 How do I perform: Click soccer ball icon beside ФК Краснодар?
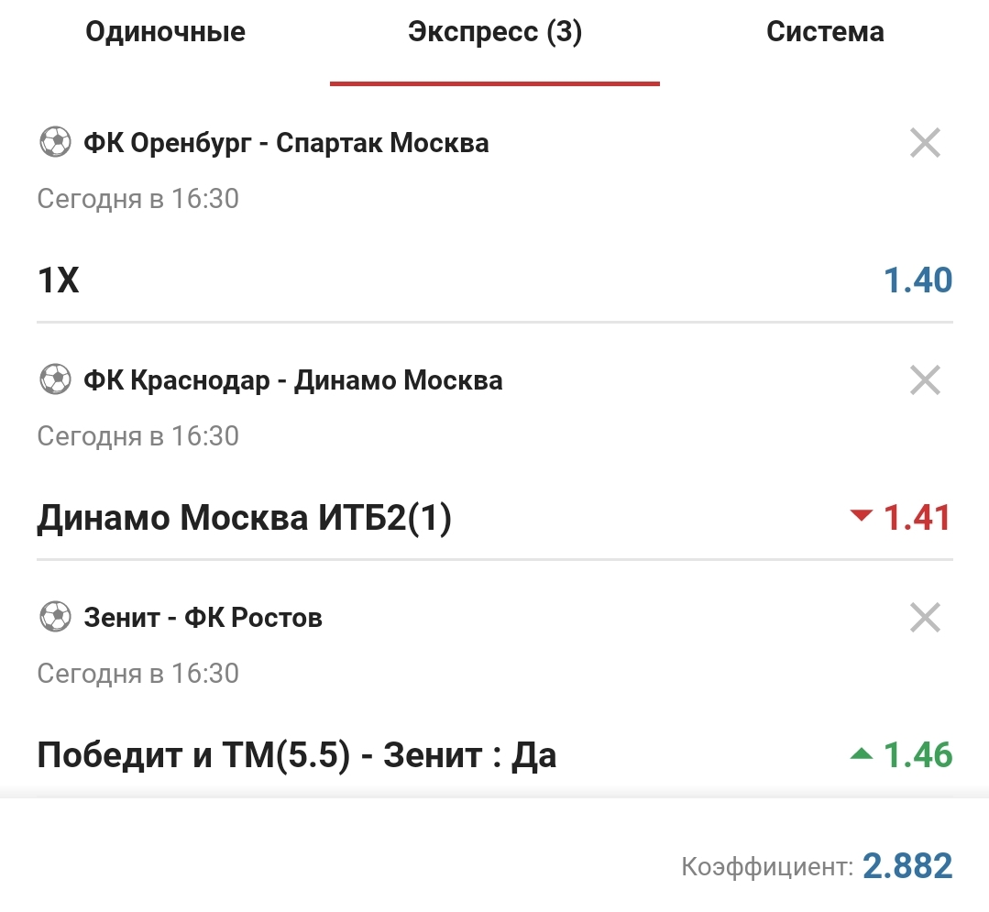coord(55,379)
